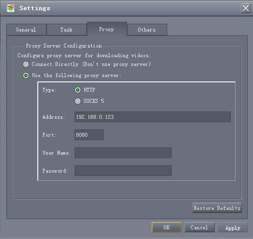The width and height of the screenshot is (253, 239).
Task: Click the YouTube downloader app icon
Action: tap(11, 8)
